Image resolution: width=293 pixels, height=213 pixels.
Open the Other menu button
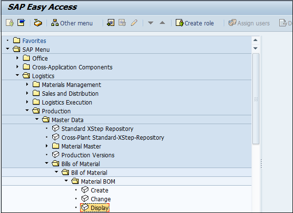tap(72, 23)
